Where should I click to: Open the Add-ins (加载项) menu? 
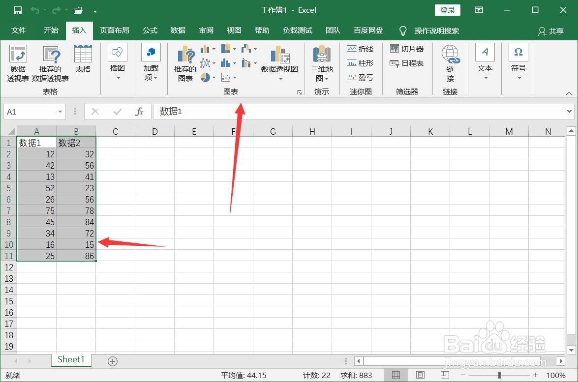pos(151,62)
